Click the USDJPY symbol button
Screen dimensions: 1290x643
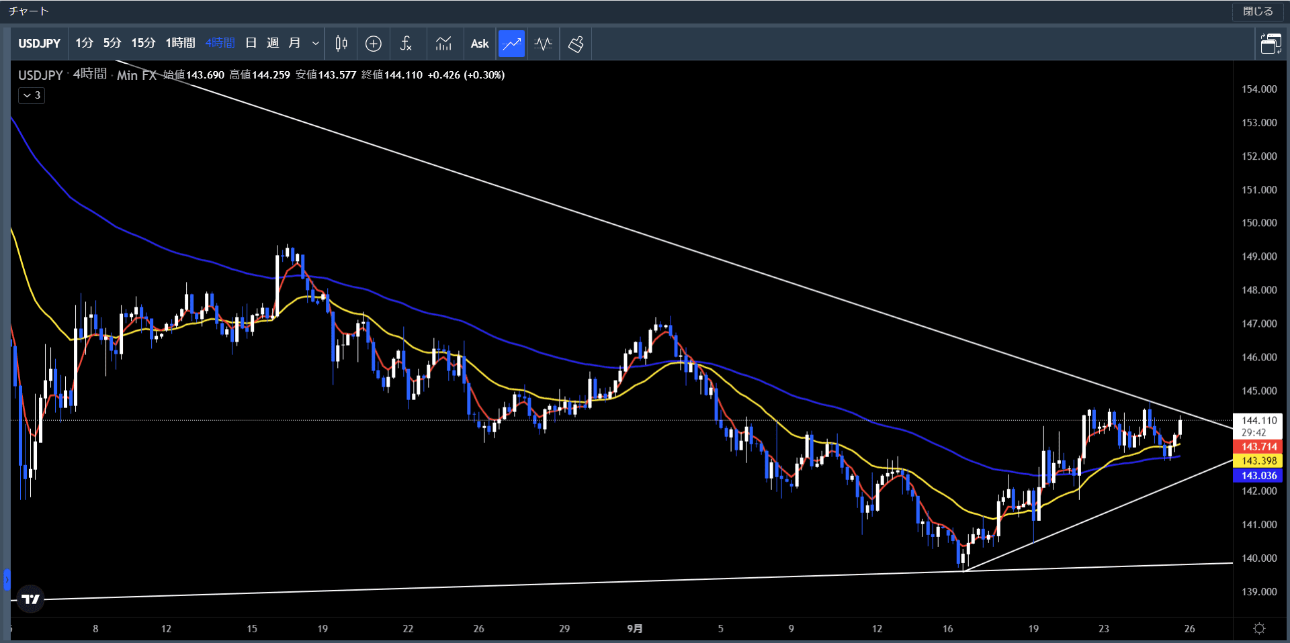(x=40, y=44)
